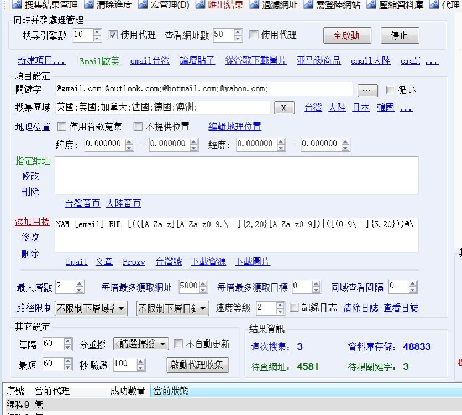Viewport: 462px width, 415px height.
Task: Click into the 關鍵字 text field
Action: tap(203, 89)
